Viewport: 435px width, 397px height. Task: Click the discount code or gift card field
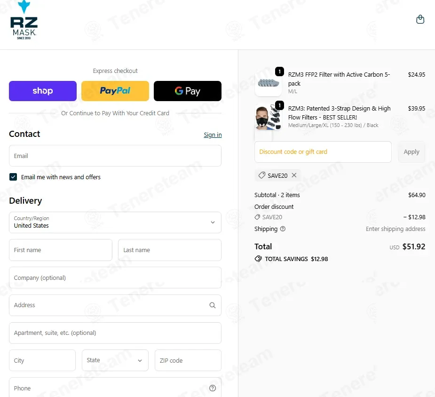pos(323,152)
